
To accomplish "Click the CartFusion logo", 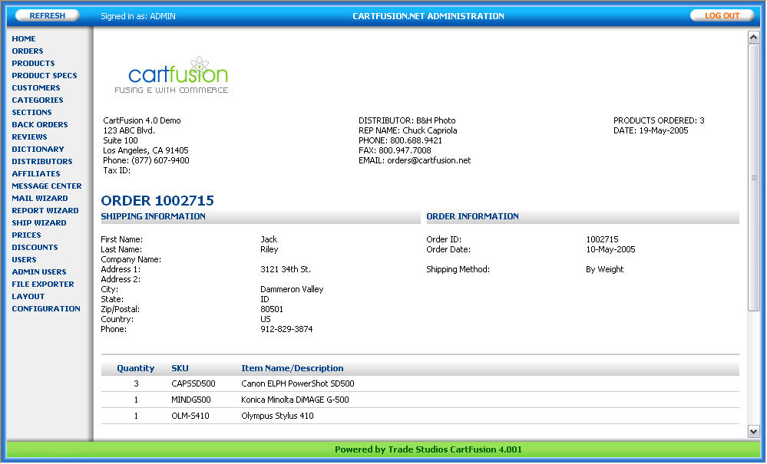I will [171, 74].
